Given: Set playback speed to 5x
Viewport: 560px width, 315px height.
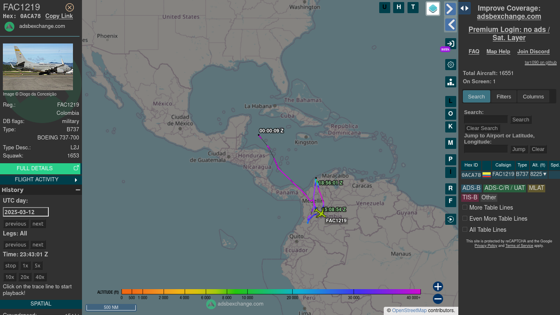Looking at the screenshot, I should coord(38,266).
